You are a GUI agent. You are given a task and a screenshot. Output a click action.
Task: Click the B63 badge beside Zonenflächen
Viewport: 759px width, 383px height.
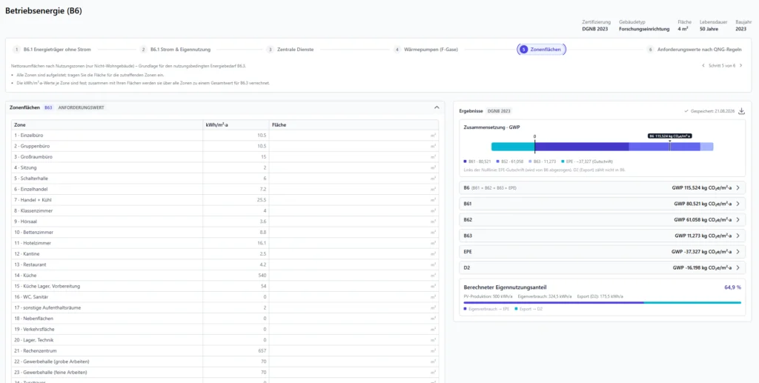click(x=48, y=107)
